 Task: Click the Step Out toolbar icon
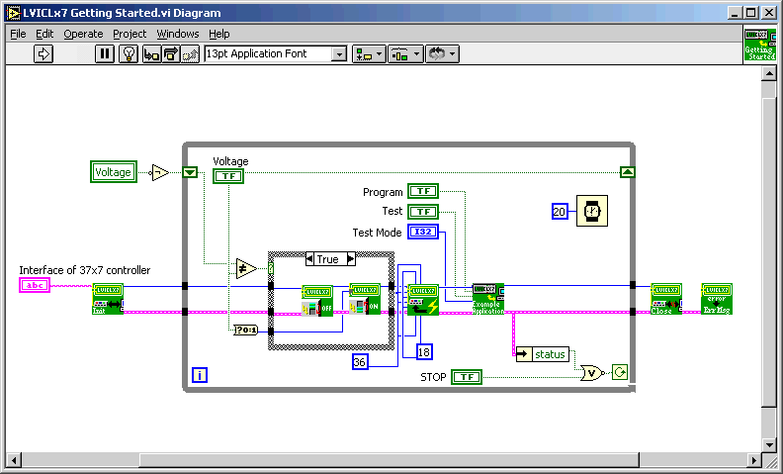click(x=190, y=53)
